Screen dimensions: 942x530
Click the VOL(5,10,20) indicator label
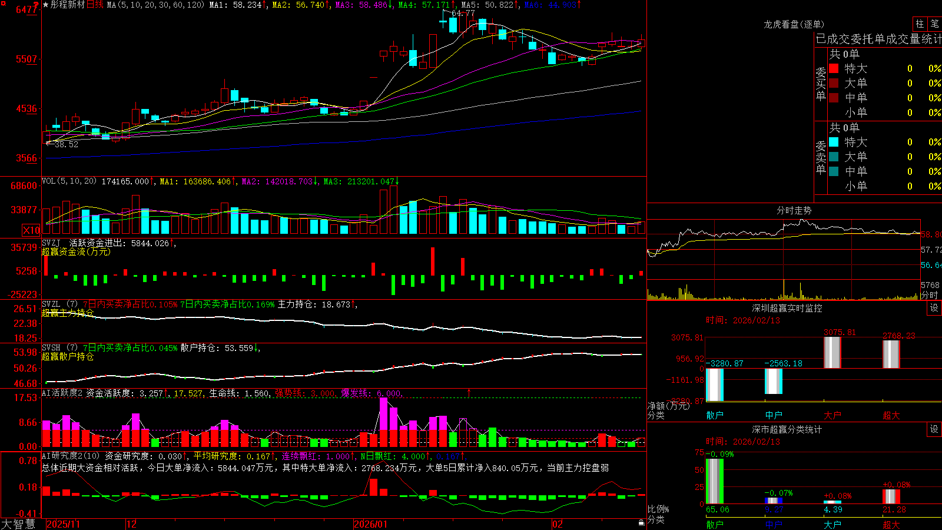[x=69, y=181]
